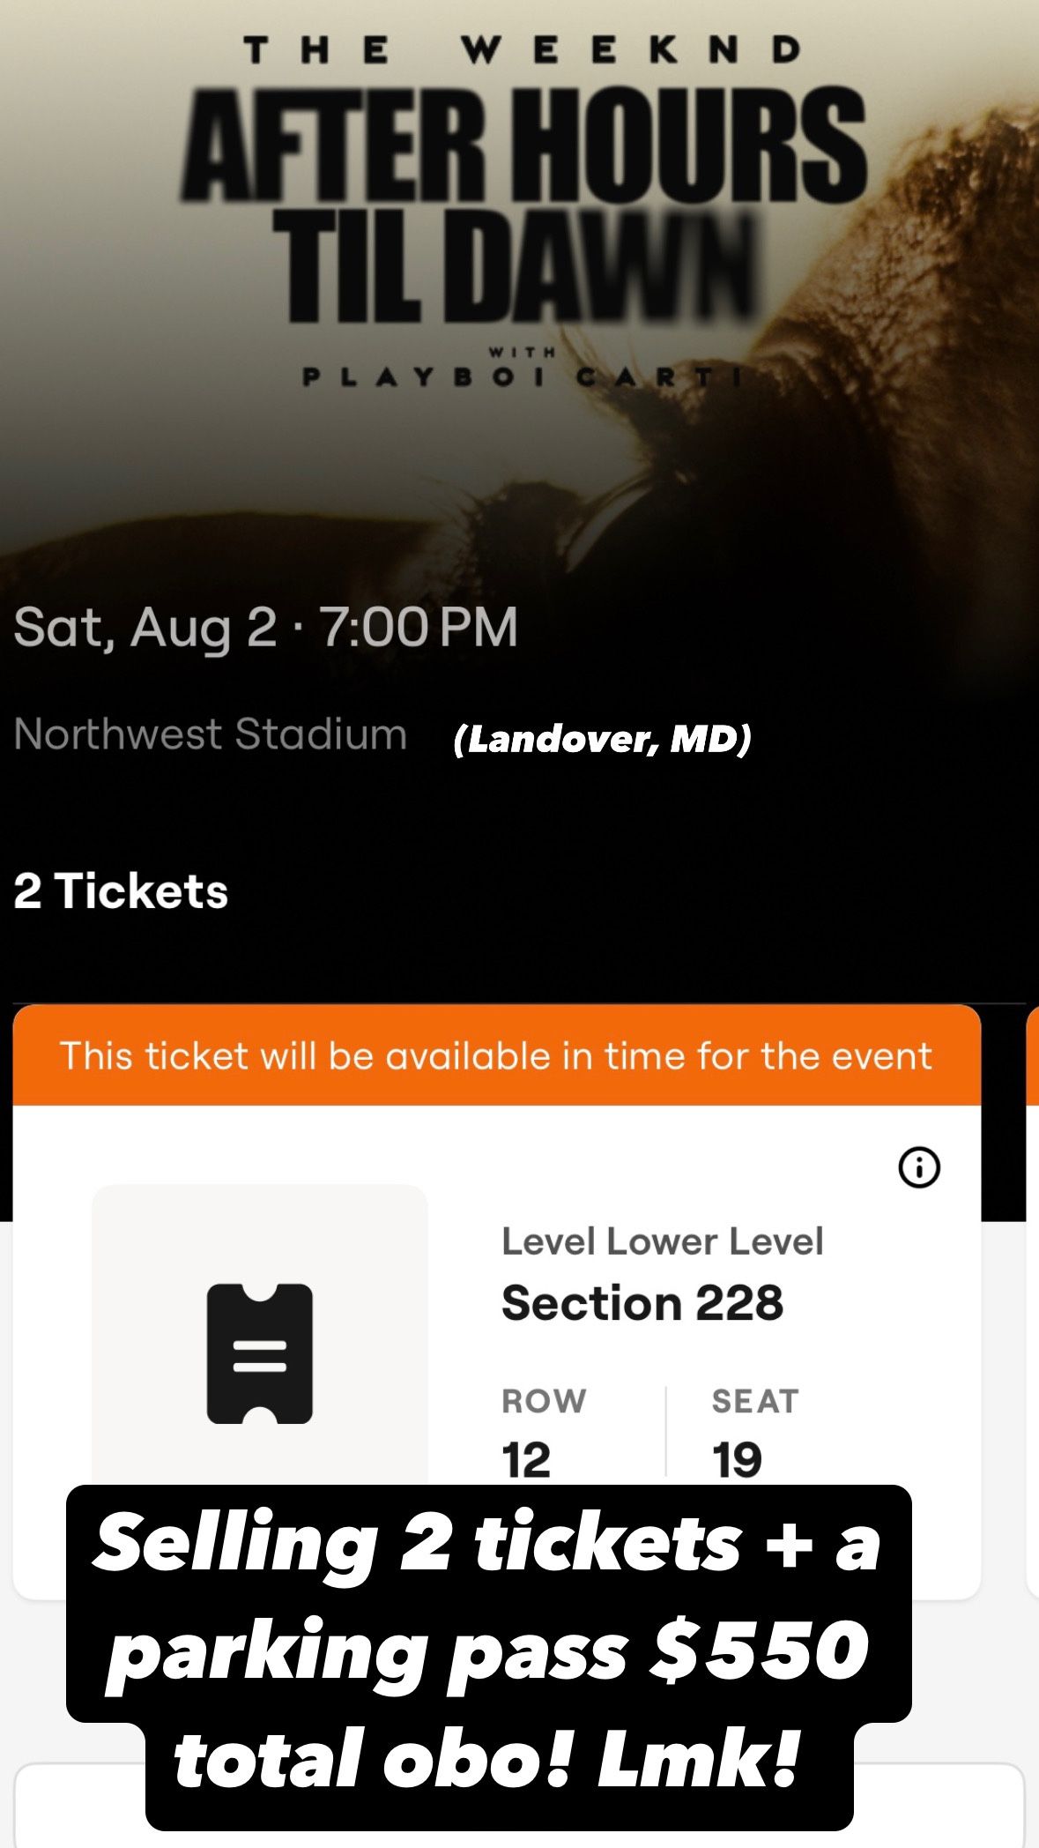Viewport: 1039px width, 1848px height.
Task: Tap the "total obo! Lmk!" caption line
Action: [487, 1759]
